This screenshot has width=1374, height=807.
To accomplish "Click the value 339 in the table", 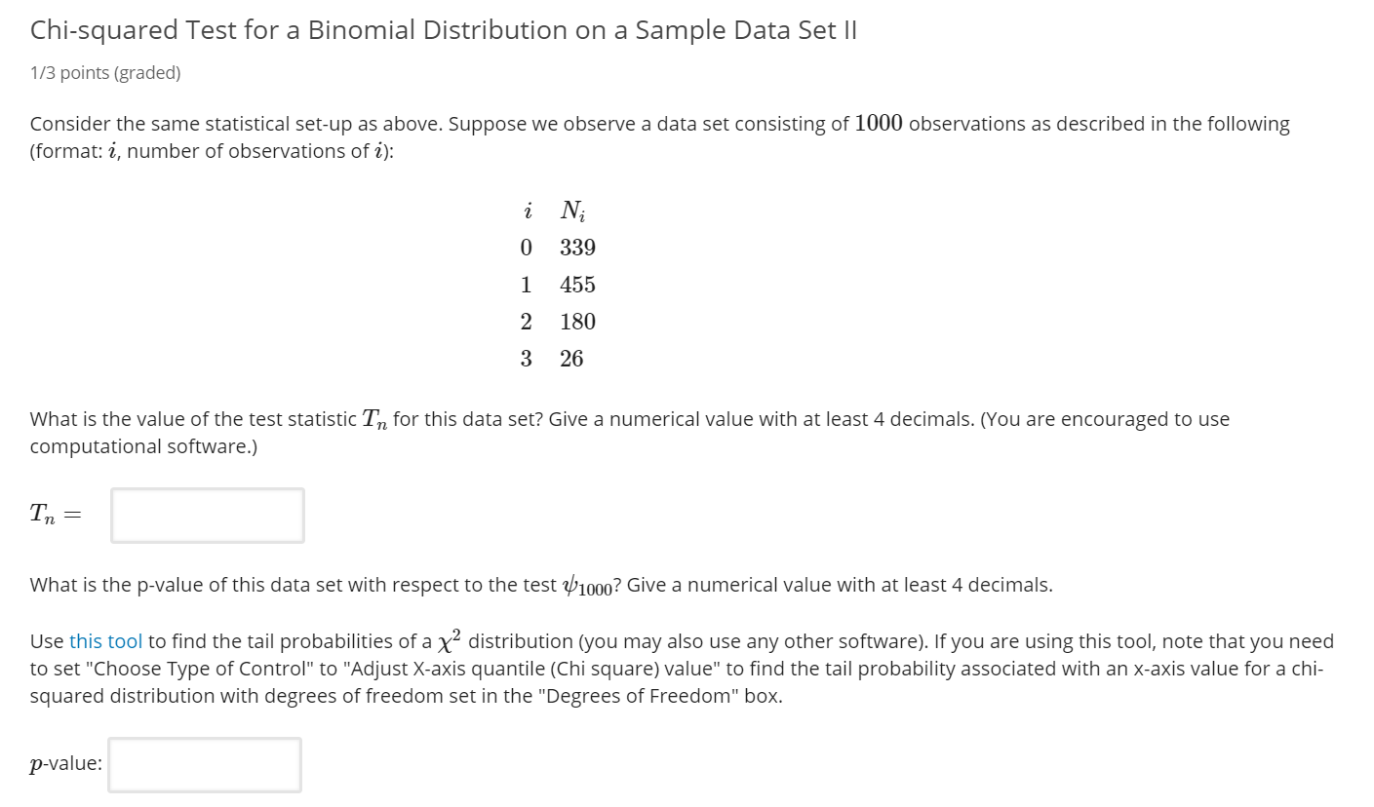I will click(x=576, y=248).
